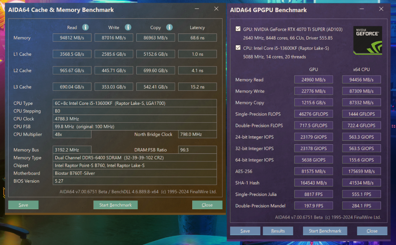396x245 pixels.
Task: Click Memory Type Dual Channel DDR5-6400 field
Action: coord(135,158)
